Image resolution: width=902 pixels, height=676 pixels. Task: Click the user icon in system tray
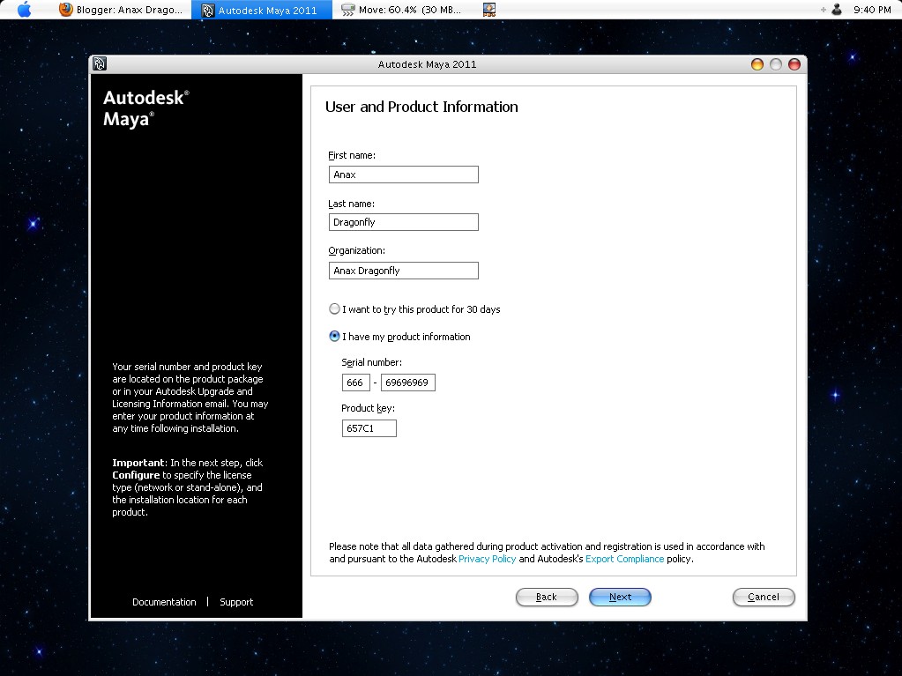837,9
